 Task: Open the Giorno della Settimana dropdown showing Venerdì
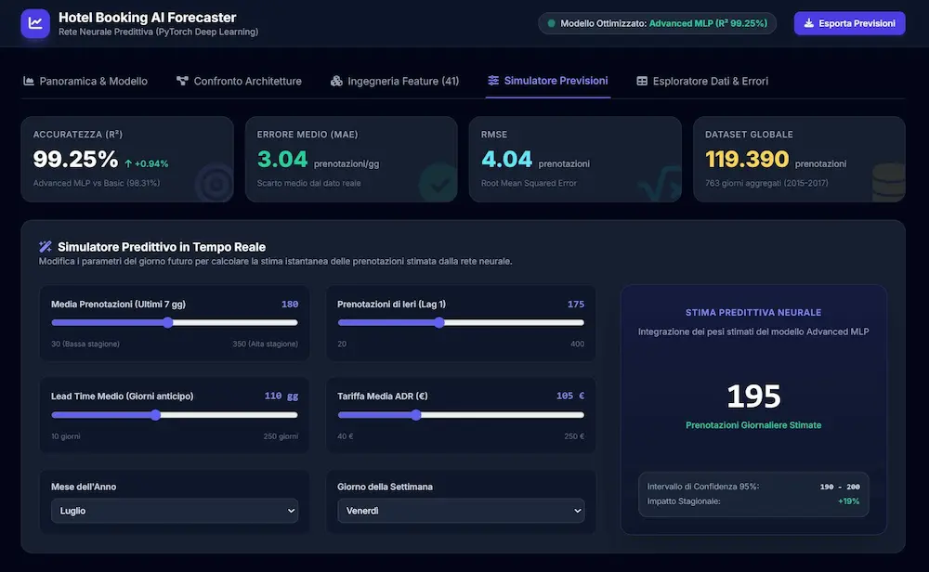coord(461,511)
